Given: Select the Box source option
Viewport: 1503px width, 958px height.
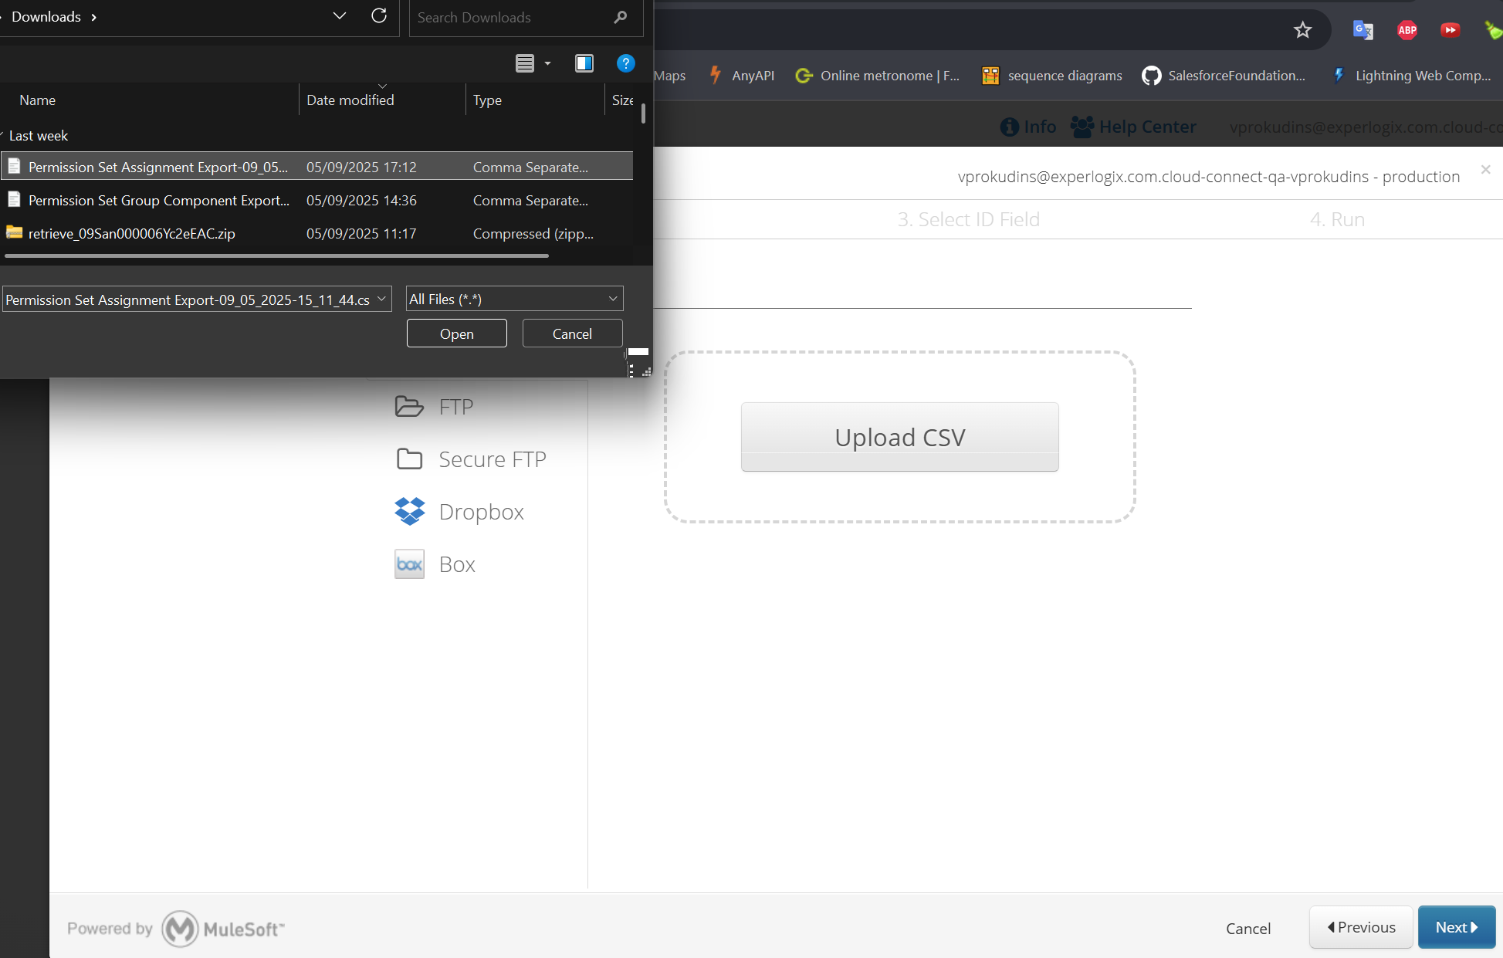Looking at the screenshot, I should pyautogui.click(x=435, y=564).
